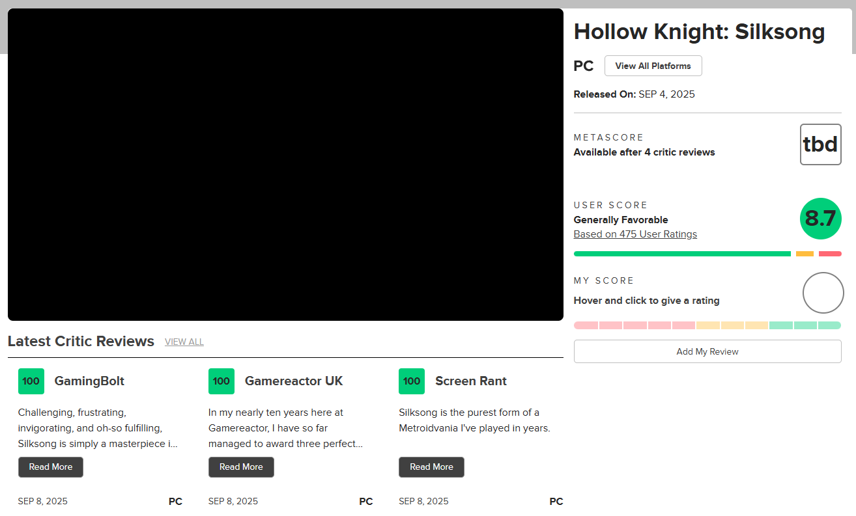
Task: Click the empty My Score circle
Action: coord(823,293)
